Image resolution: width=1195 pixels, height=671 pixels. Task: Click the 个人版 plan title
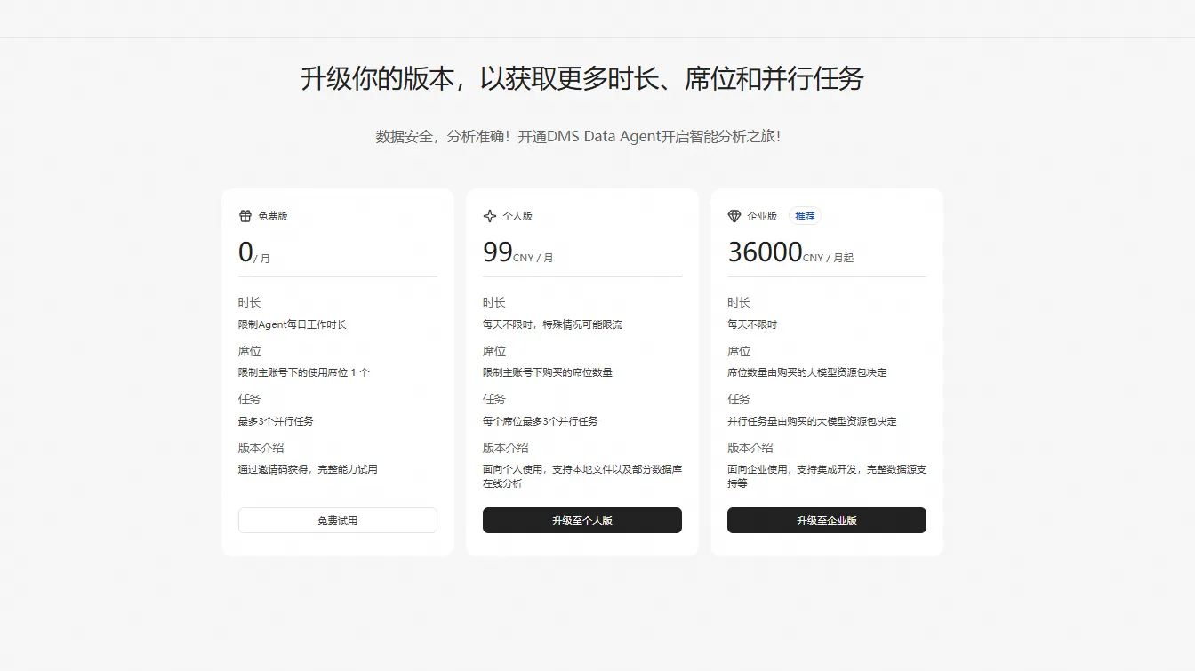coord(517,216)
